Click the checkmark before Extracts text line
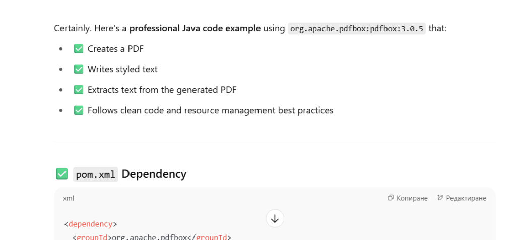The width and height of the screenshot is (516, 240). tap(79, 90)
